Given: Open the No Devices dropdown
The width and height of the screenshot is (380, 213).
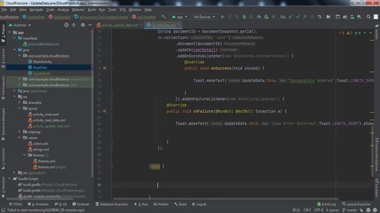Looking at the screenshot, I should coord(204,17).
